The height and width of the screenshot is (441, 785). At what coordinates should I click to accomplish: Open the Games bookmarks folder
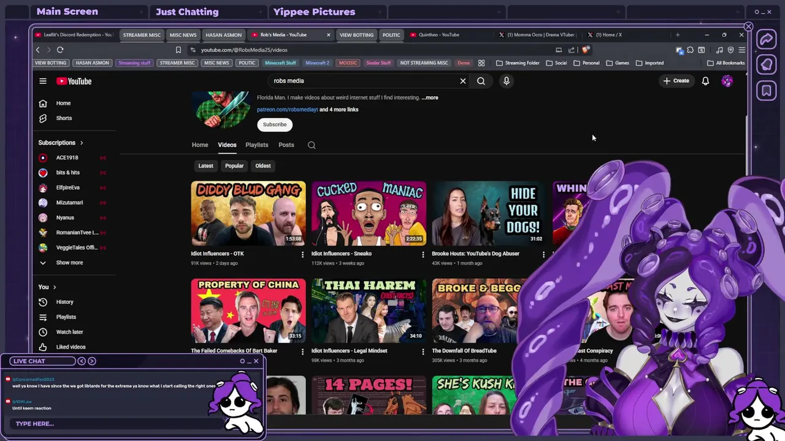[618, 62]
